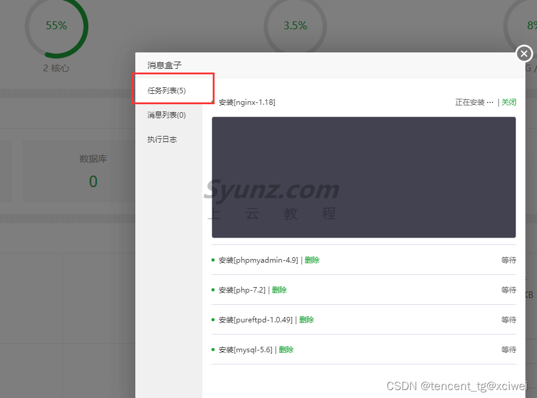537x398 pixels.
Task: Click the nginx install log console
Action: pos(364,177)
